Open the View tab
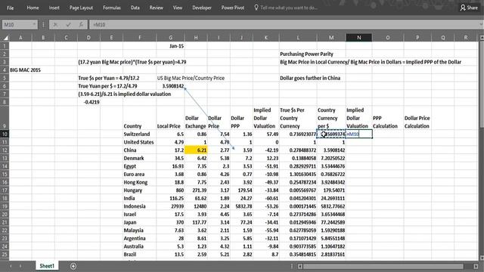Image resolution: width=484 pixels, height=272 pixels. (x=178, y=8)
